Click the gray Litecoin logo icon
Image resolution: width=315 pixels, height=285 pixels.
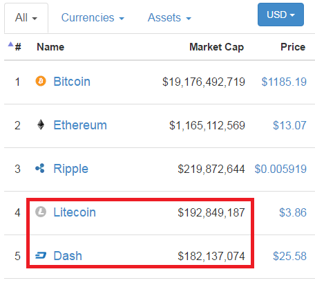[41, 212]
